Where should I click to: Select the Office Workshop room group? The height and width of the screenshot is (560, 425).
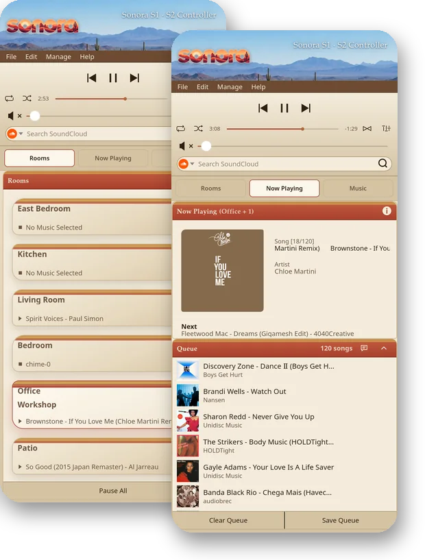[x=92, y=405]
